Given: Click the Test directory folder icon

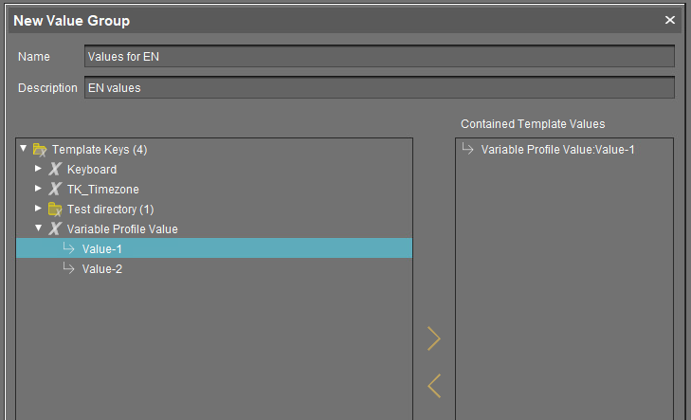Looking at the screenshot, I should (x=55, y=210).
